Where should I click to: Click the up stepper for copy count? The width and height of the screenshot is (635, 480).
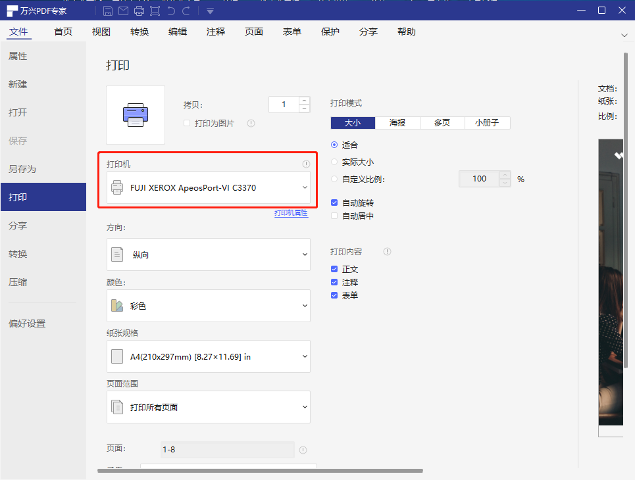tap(304, 101)
